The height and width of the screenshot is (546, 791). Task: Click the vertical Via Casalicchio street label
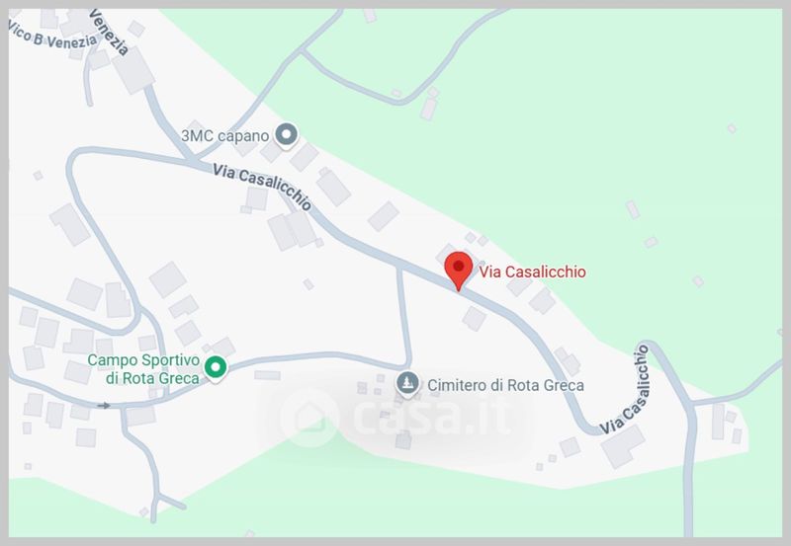point(625,390)
